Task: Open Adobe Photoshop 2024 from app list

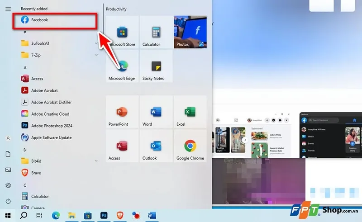Action: 51,126
